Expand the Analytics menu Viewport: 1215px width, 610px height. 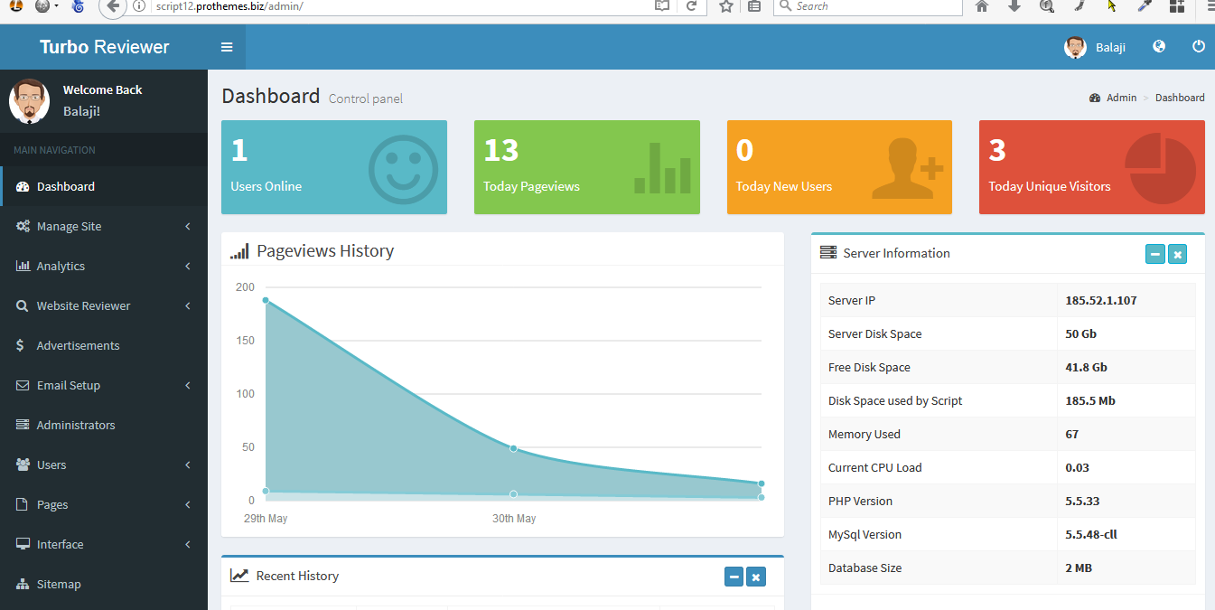point(59,266)
